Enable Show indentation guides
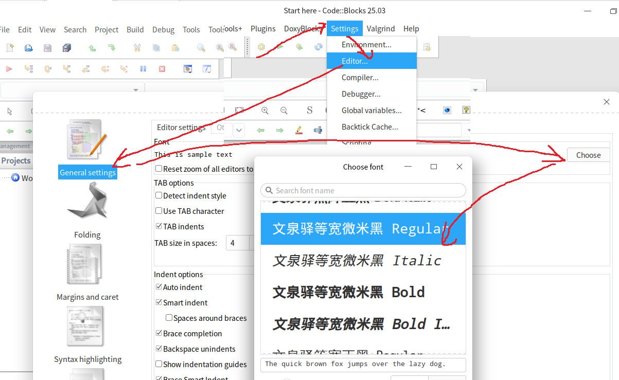 coord(159,364)
